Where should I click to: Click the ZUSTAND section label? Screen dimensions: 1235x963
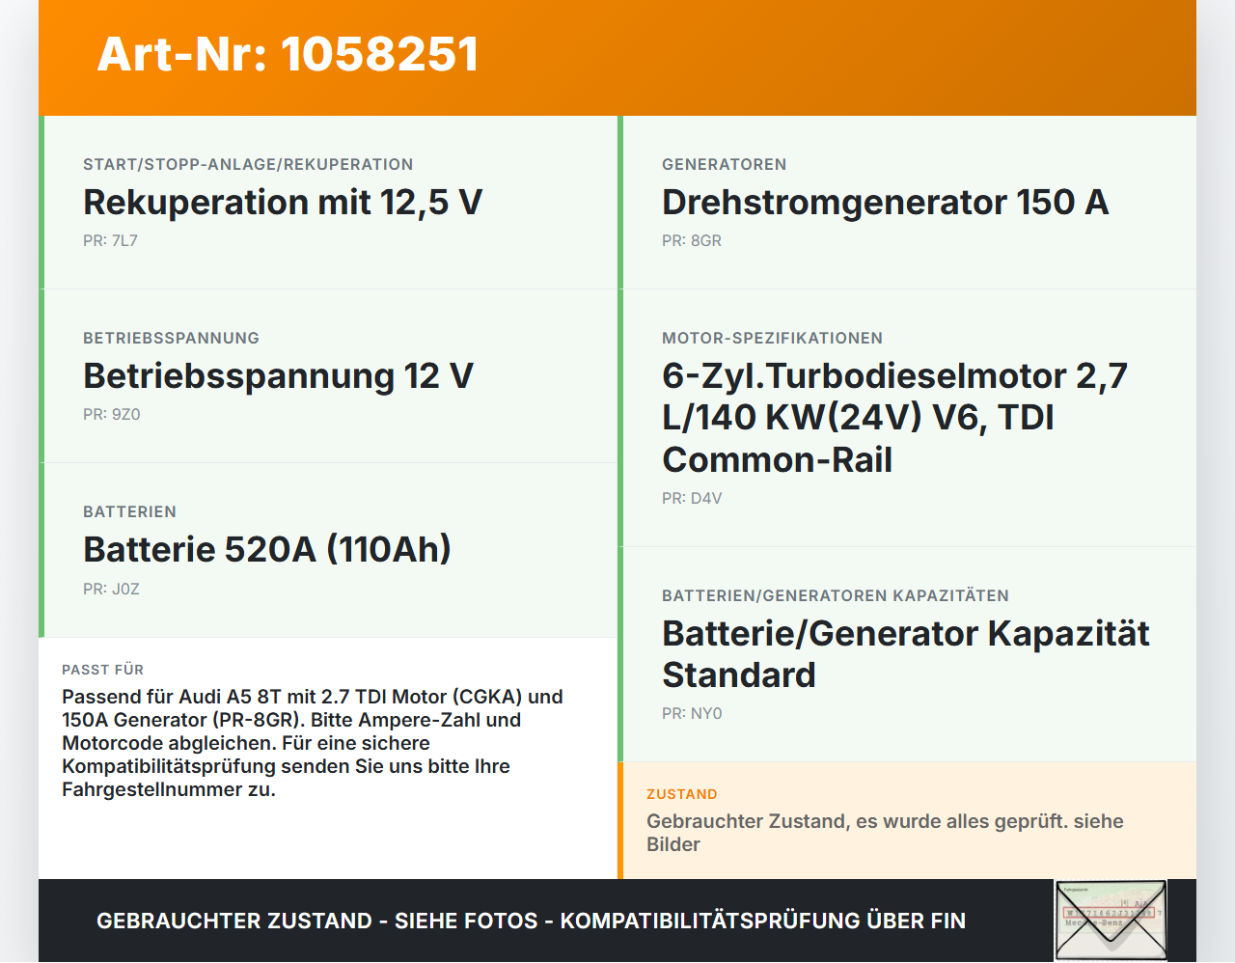682,794
